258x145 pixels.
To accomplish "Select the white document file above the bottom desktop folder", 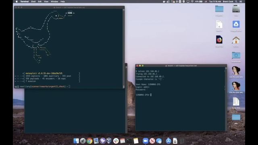I will (236, 101).
